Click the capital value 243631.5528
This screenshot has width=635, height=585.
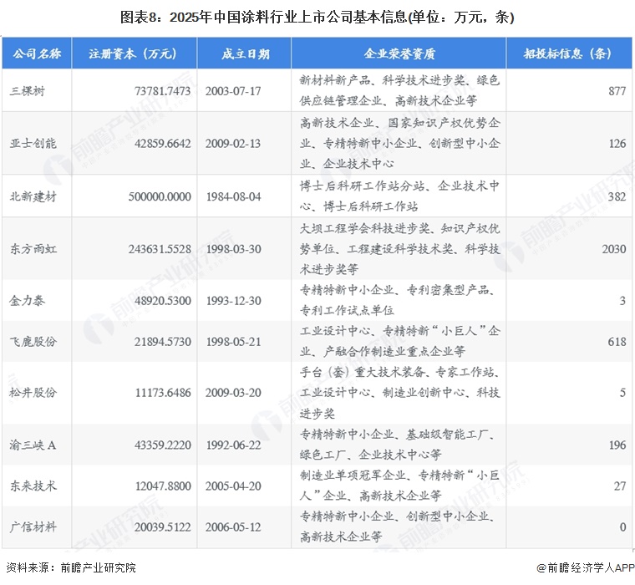(x=160, y=249)
